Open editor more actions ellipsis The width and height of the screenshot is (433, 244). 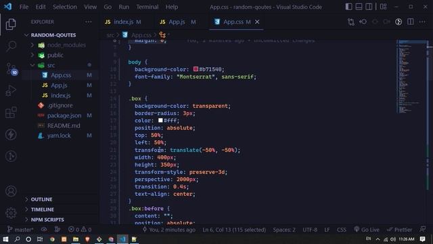coord(422,22)
